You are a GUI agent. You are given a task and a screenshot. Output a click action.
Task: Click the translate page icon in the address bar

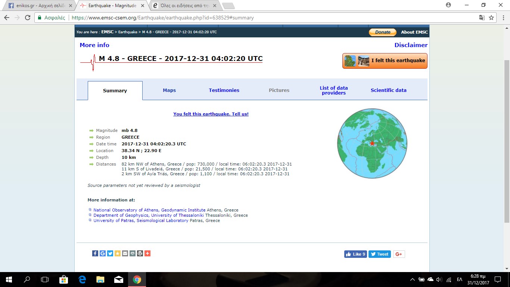[482, 18]
